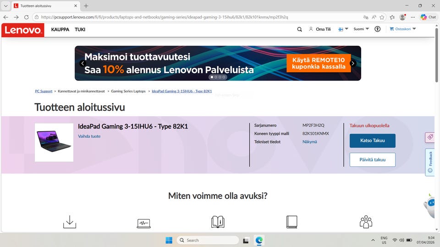Screen dimensions: 440x247
Task: Click the Windows taskbar Search box
Action: [x=208, y=240]
